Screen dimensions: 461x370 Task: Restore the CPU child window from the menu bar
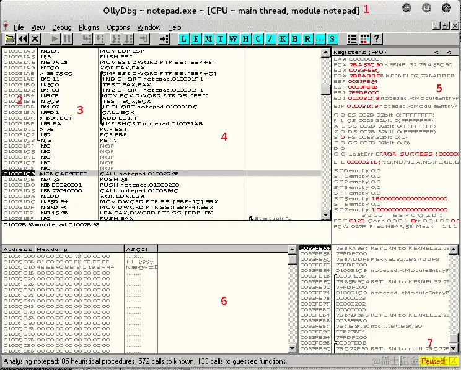coord(446,26)
